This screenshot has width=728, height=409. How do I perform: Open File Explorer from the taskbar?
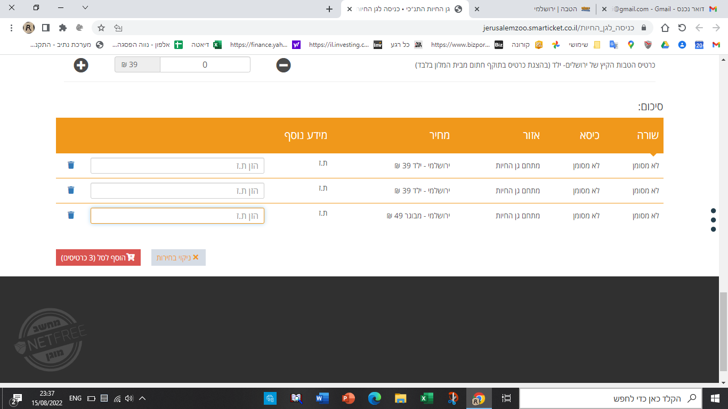coord(401,398)
